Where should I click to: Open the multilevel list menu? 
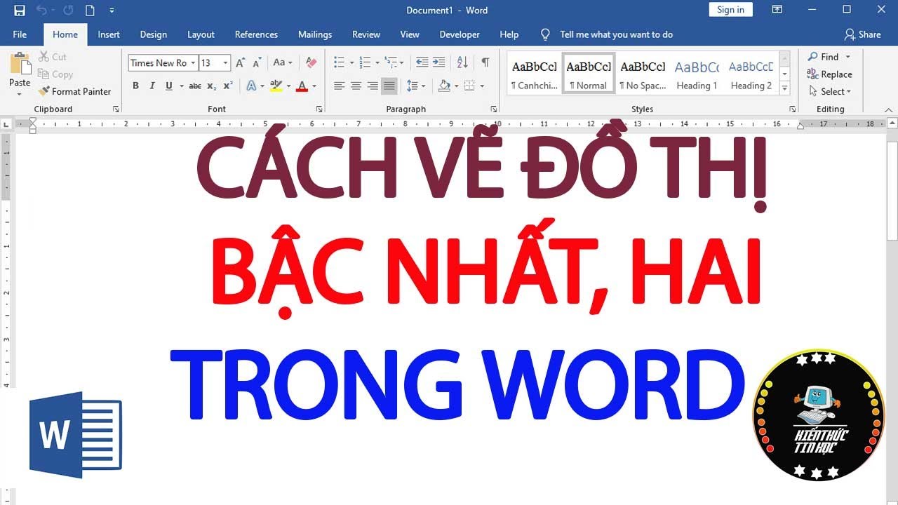[x=394, y=63]
